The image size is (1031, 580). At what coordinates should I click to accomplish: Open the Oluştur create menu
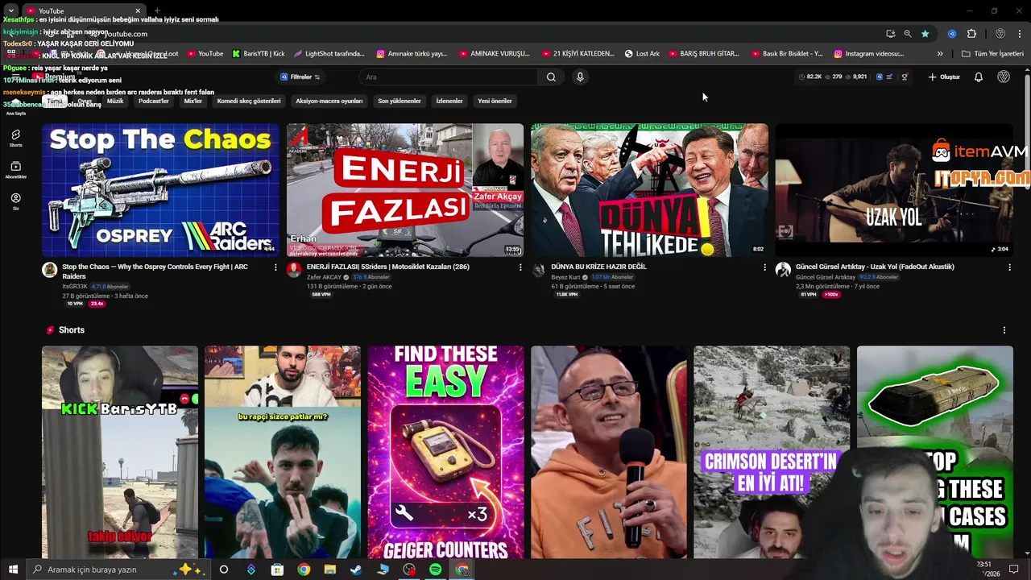(x=944, y=77)
